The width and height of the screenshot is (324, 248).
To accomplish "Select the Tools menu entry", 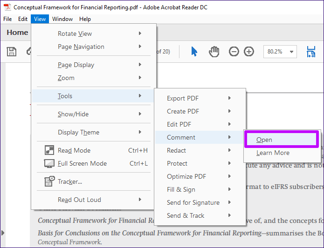I will click(x=93, y=96).
